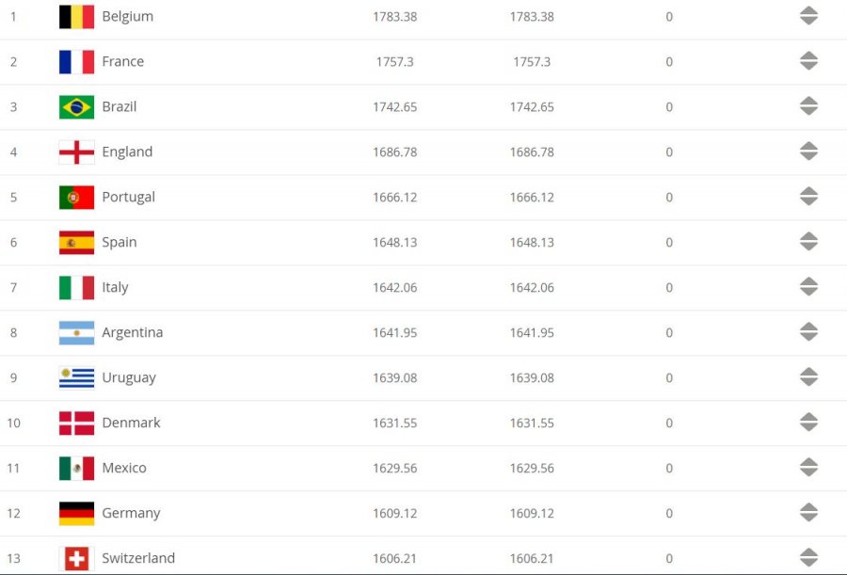Click the Portugal flag icon
Image resolution: width=847 pixels, height=575 pixels.
(77, 198)
